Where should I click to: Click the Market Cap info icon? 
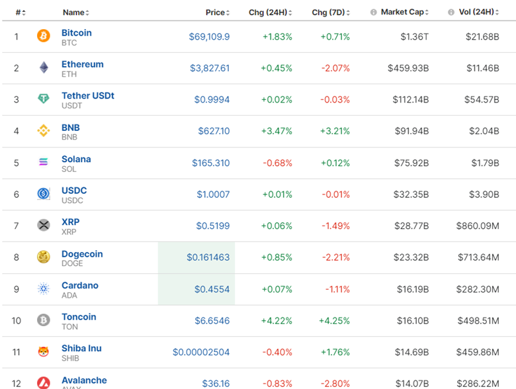coord(373,12)
